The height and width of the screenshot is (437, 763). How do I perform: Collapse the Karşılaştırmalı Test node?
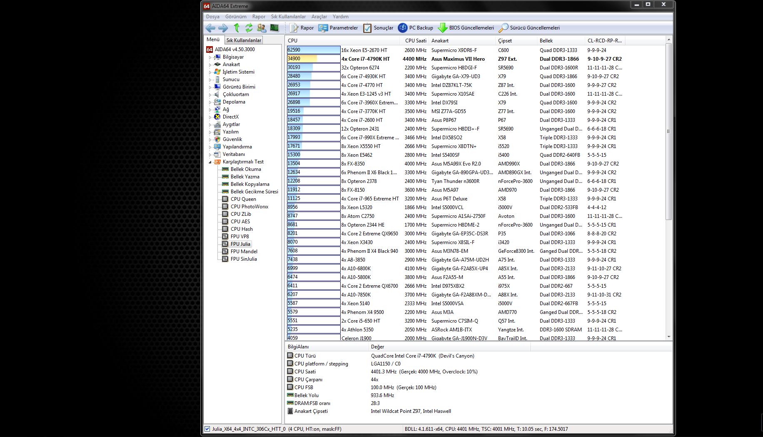tap(210, 162)
